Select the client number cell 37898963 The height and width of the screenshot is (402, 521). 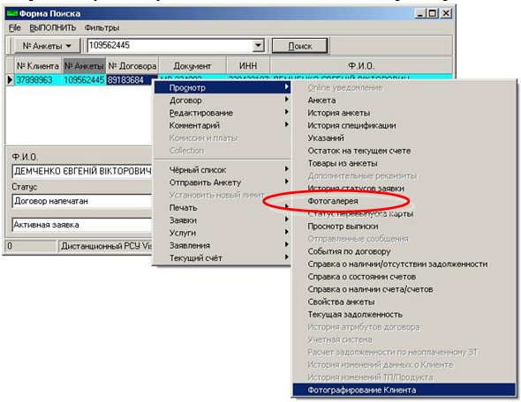[38, 80]
